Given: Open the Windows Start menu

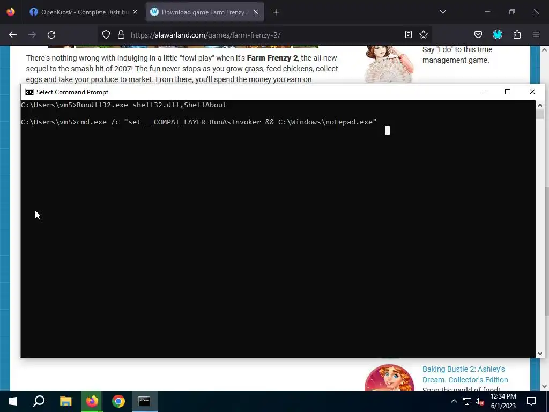Looking at the screenshot, I should 13,401.
